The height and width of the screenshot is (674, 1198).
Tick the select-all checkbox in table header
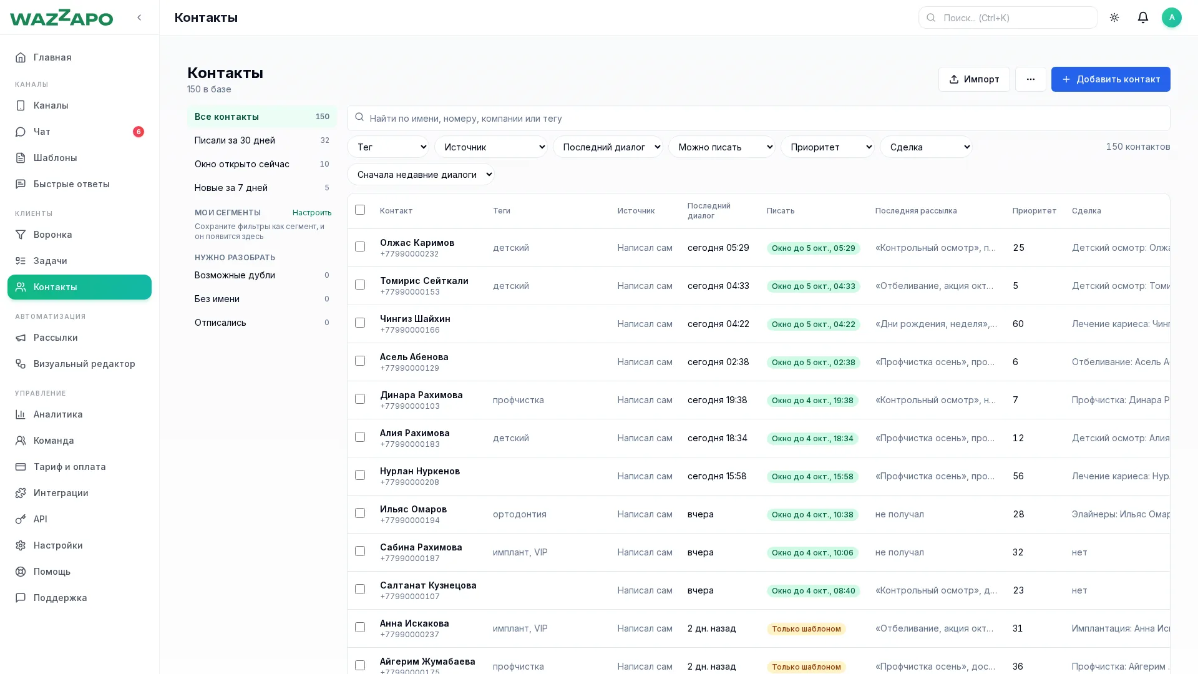[360, 210]
